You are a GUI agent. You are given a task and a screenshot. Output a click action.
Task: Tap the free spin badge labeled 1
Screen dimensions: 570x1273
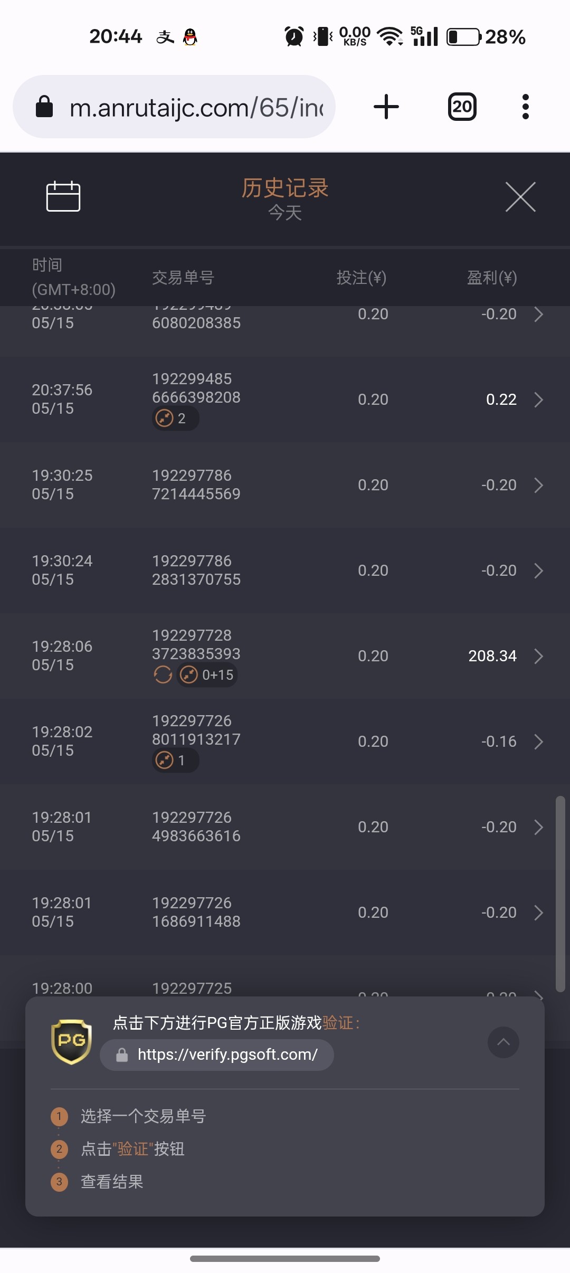pyautogui.click(x=175, y=761)
